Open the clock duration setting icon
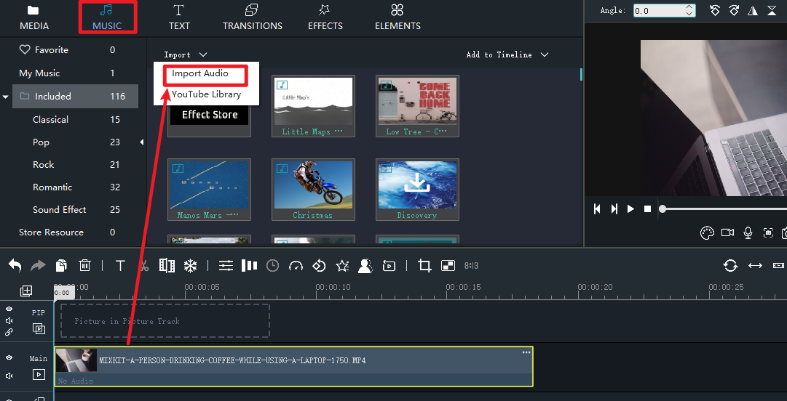 [x=272, y=265]
